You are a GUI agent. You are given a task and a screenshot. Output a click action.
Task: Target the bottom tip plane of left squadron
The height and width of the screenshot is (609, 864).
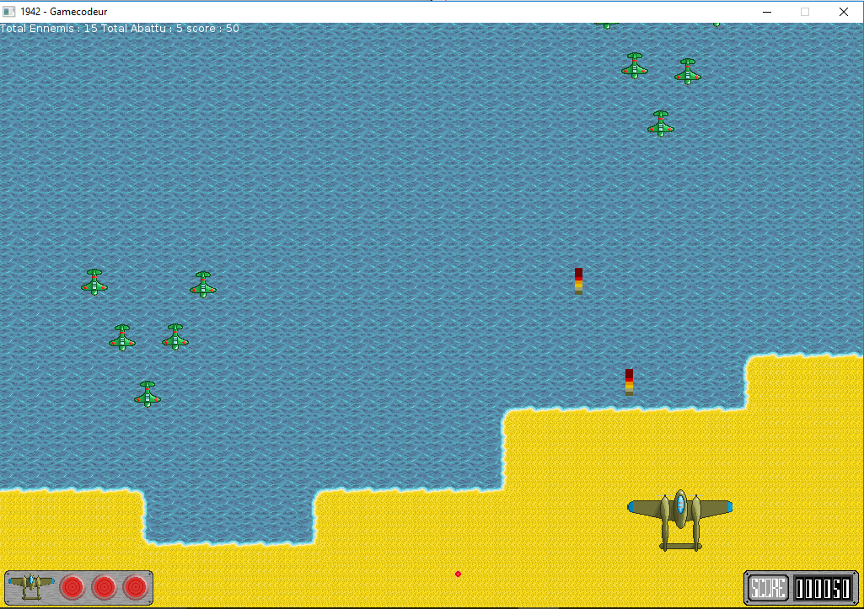click(148, 393)
